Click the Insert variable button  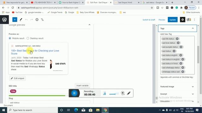pos(82,85)
